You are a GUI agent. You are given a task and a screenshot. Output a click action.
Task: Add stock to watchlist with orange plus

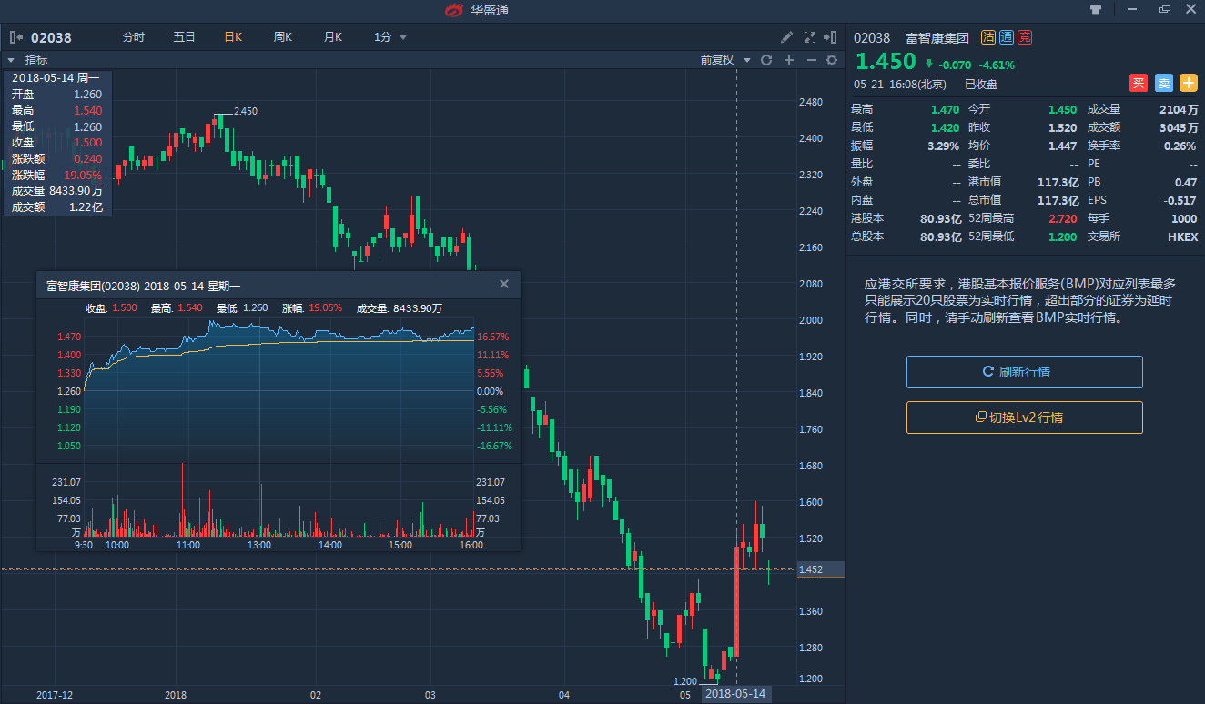coord(1189,83)
